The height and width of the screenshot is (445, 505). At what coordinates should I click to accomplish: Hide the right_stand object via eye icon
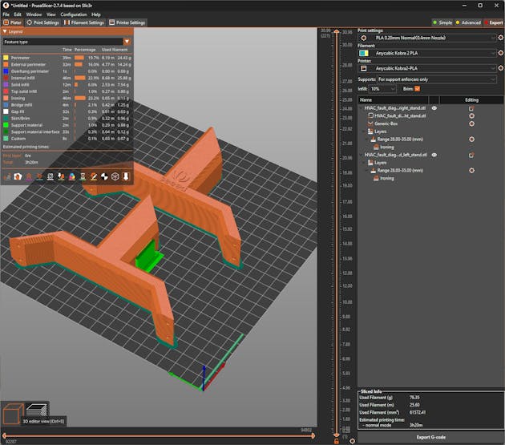(434, 107)
